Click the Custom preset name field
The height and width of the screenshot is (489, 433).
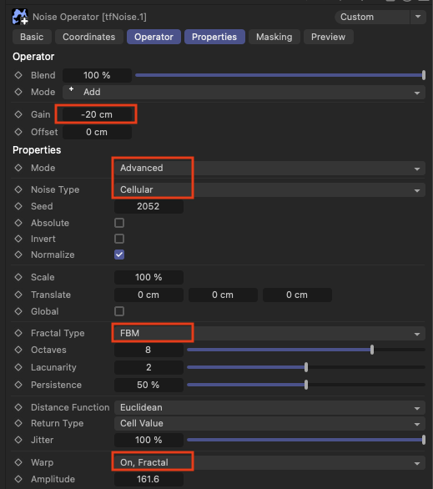(x=372, y=17)
